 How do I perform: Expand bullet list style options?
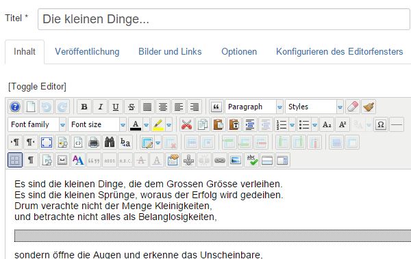[314, 124]
